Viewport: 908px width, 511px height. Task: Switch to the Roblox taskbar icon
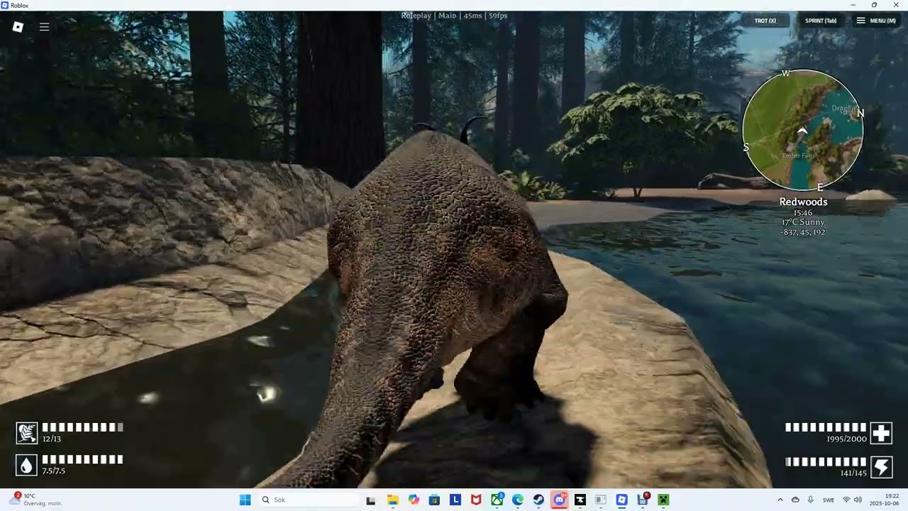(x=622, y=500)
